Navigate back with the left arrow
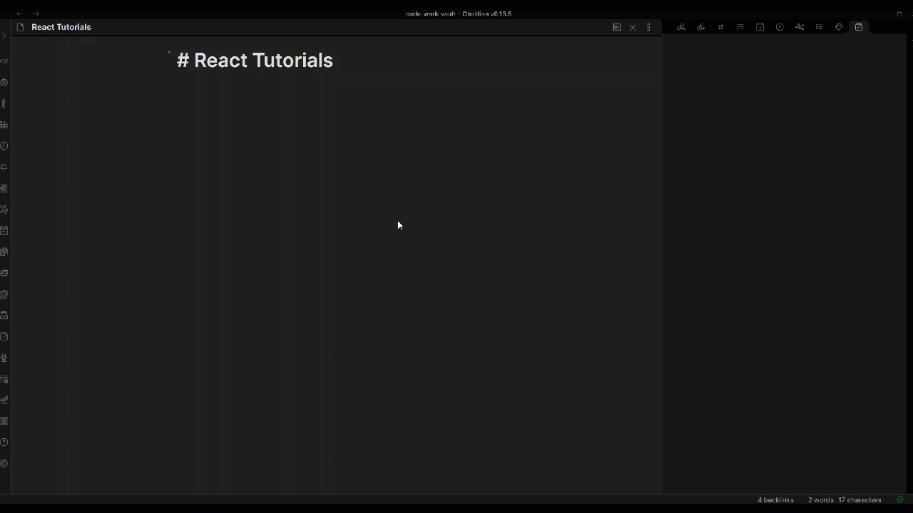 pyautogui.click(x=19, y=14)
